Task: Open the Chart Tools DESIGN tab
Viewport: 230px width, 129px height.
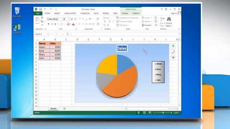Action: pyautogui.click(x=125, y=14)
